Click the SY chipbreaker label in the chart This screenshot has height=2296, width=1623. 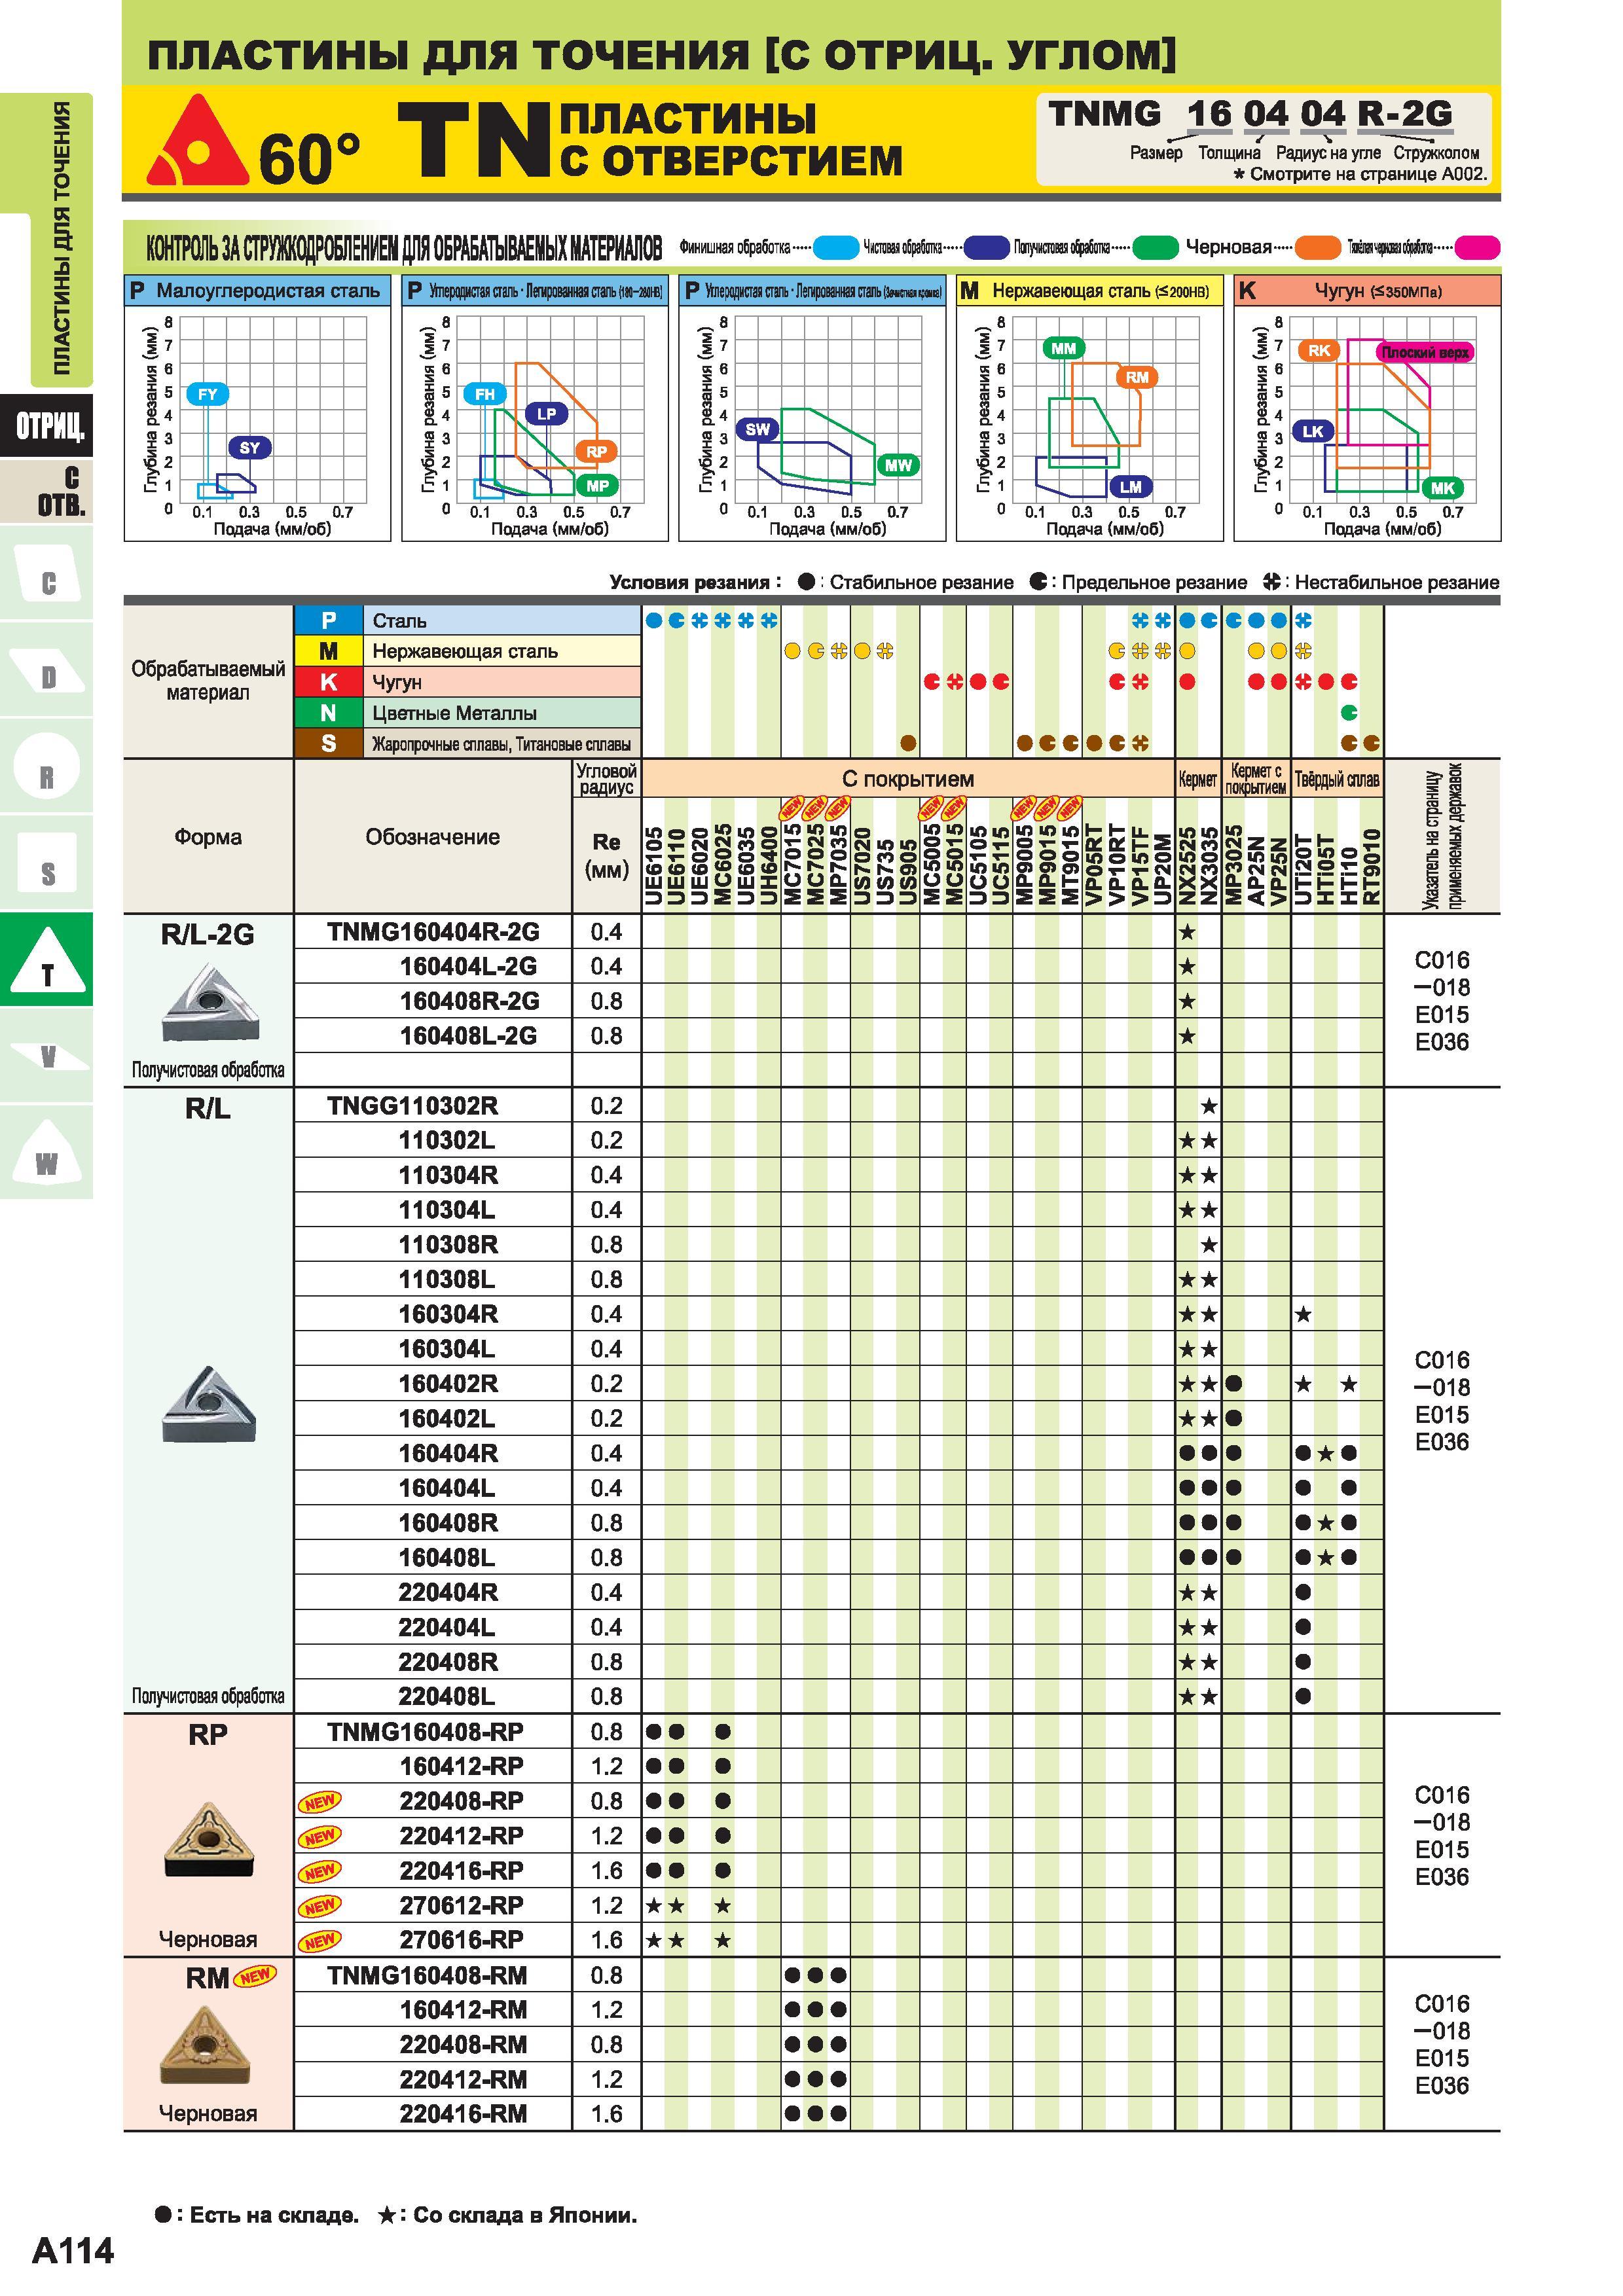pos(250,448)
